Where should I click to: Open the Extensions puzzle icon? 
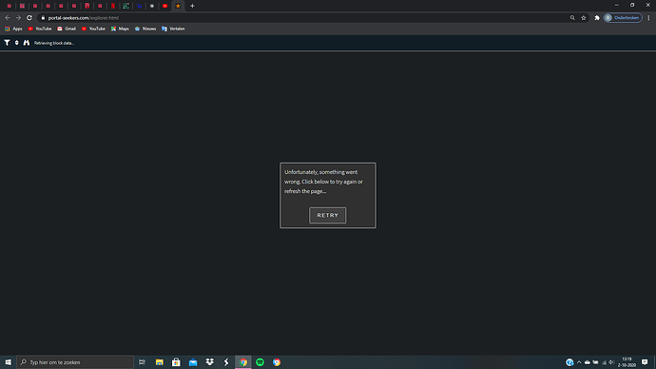597,17
